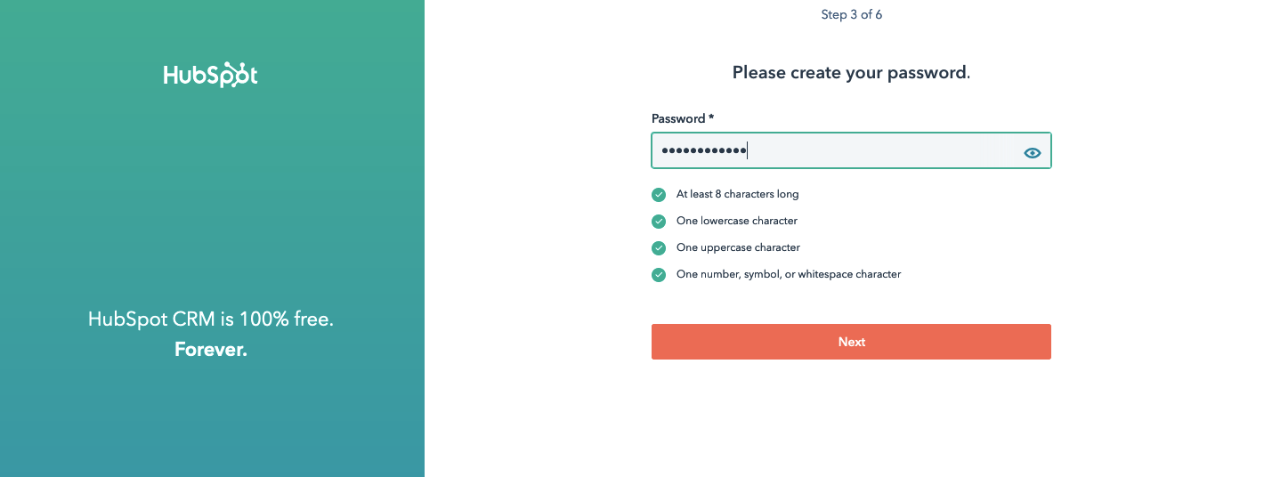This screenshot has width=1264, height=477.
Task: Click the "Password" field label
Action: pos(678,118)
